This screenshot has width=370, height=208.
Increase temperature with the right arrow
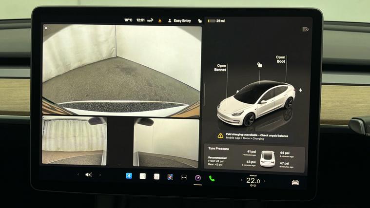point(265,181)
